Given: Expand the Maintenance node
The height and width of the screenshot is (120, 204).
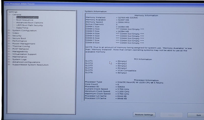Looking at the screenshot, I should (9, 57).
